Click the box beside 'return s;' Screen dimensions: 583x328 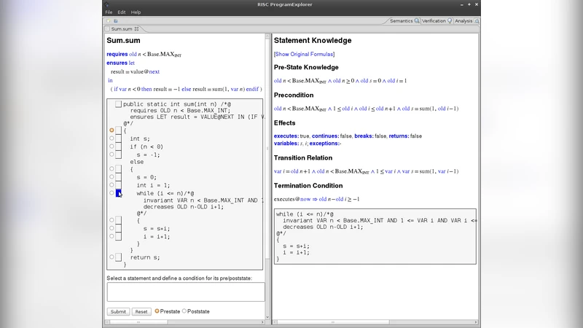[118, 257]
